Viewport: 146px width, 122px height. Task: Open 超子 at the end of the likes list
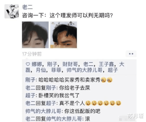(113, 70)
